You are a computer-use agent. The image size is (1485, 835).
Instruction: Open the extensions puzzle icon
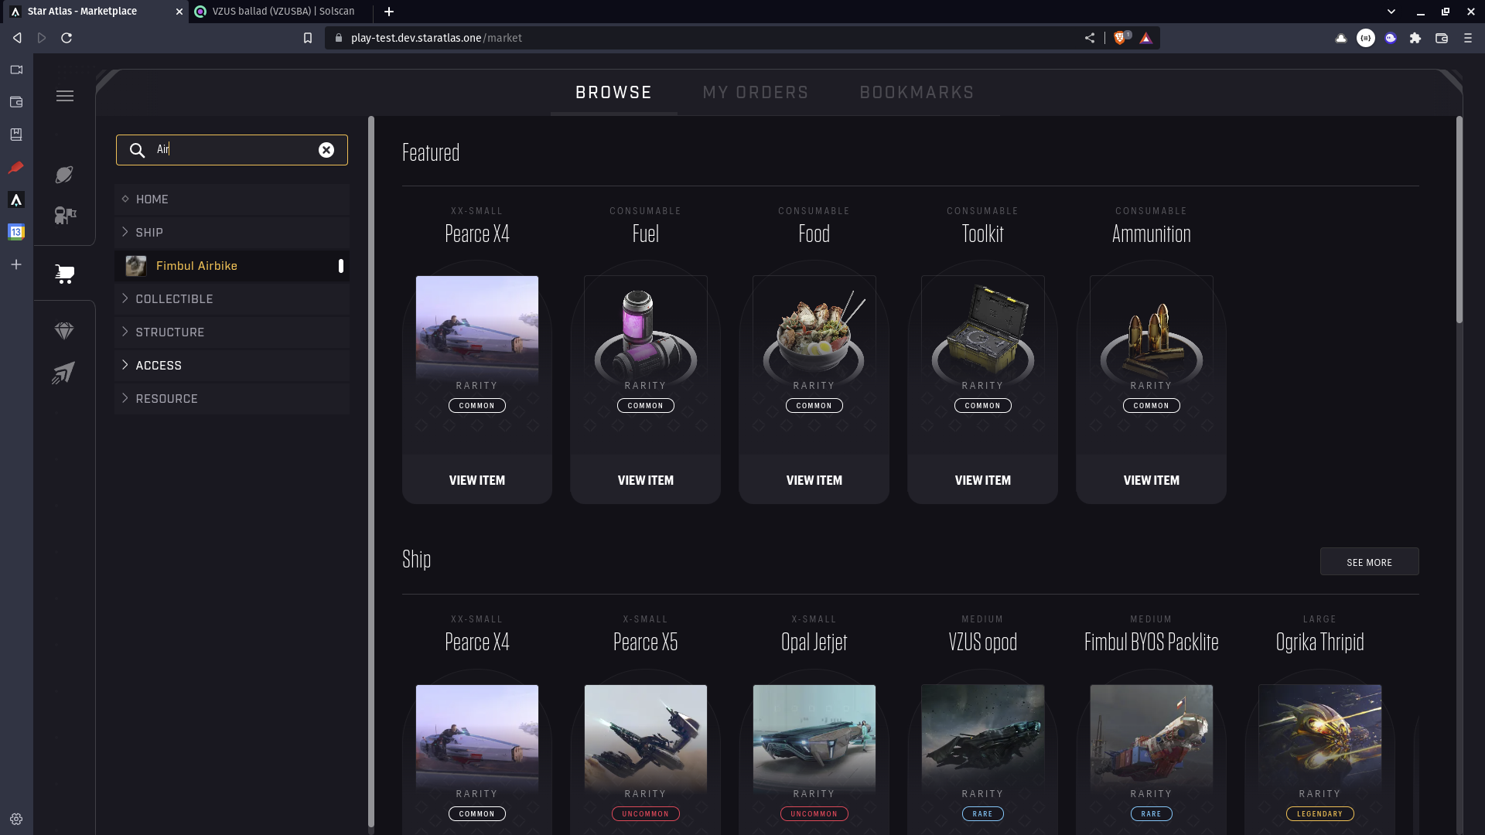pyautogui.click(x=1415, y=38)
